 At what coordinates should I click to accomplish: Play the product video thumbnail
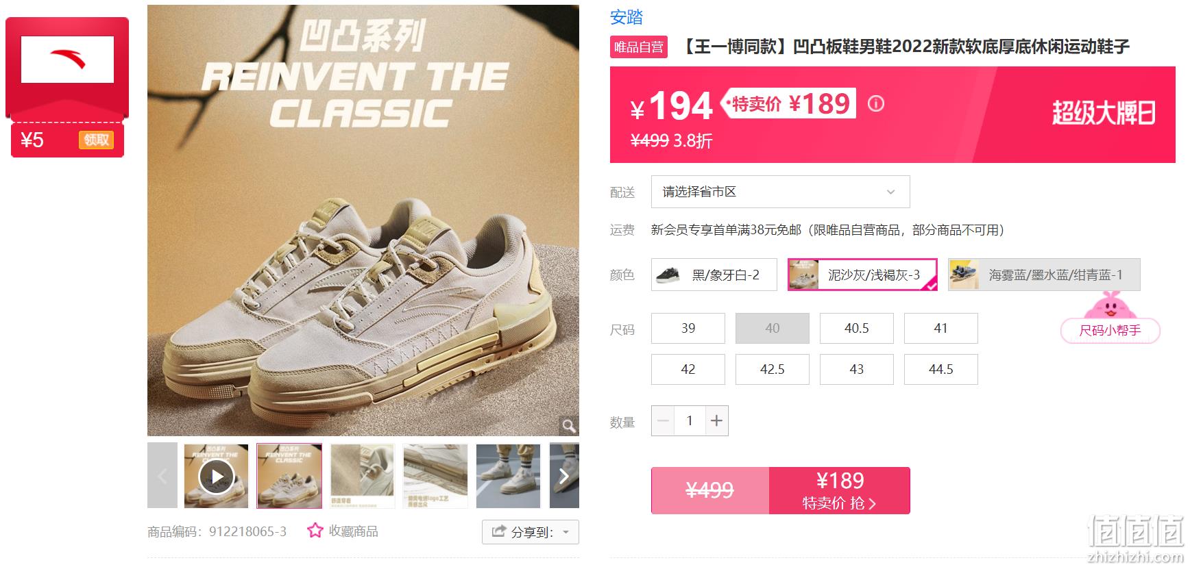pos(217,476)
